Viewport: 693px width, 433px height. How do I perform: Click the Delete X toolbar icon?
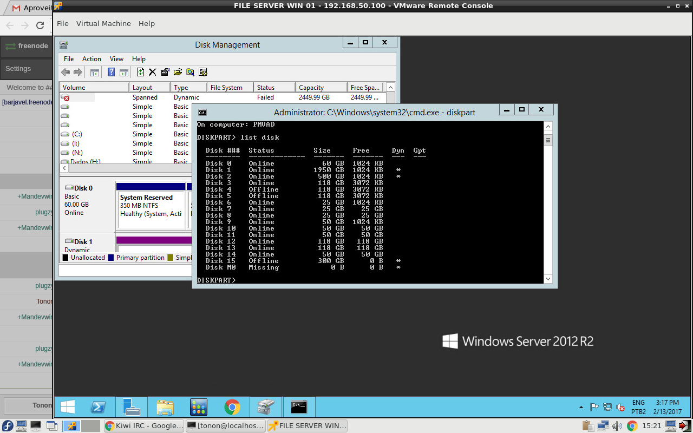(153, 72)
